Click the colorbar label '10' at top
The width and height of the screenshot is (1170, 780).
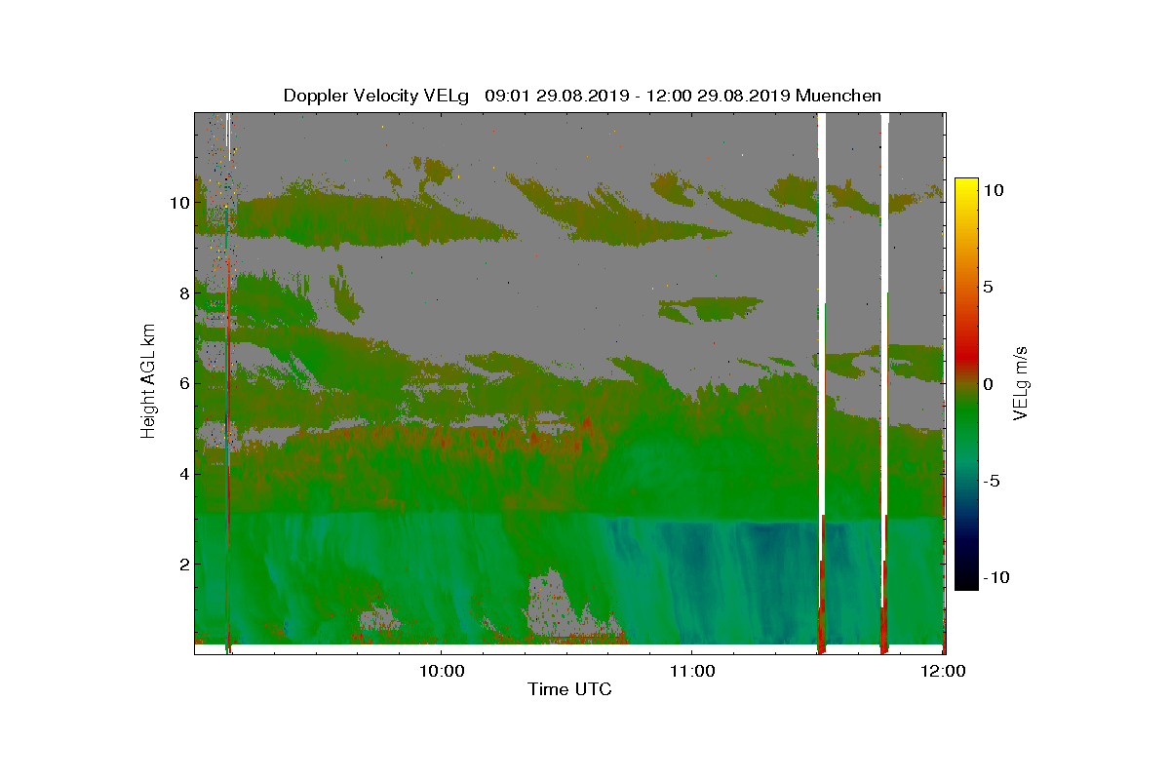[994, 191]
